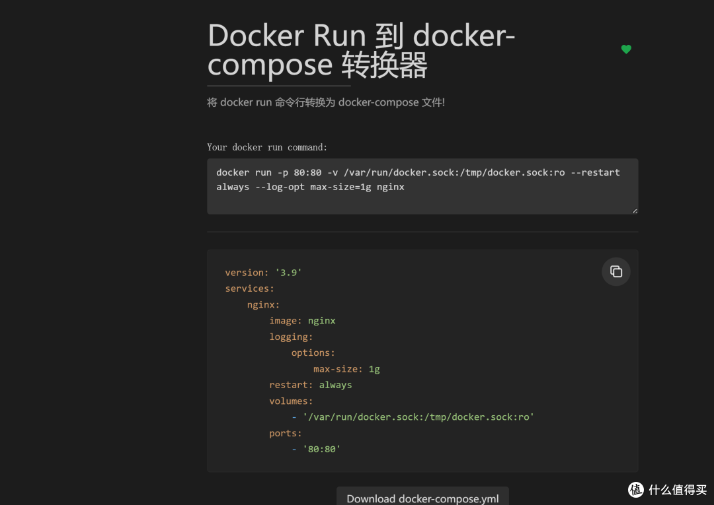Click the docker.sock volume mapping string
The width and height of the screenshot is (714, 505).
[418, 417]
